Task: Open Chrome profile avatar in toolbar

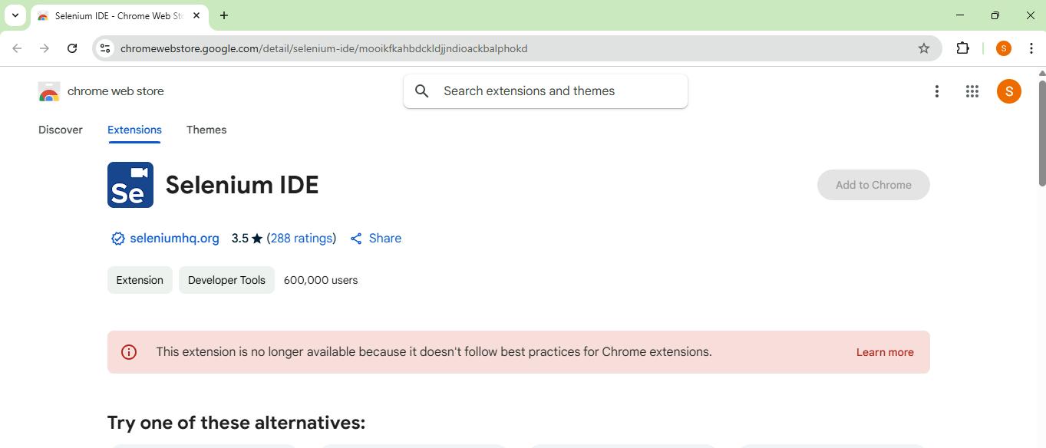Action: 1003,48
